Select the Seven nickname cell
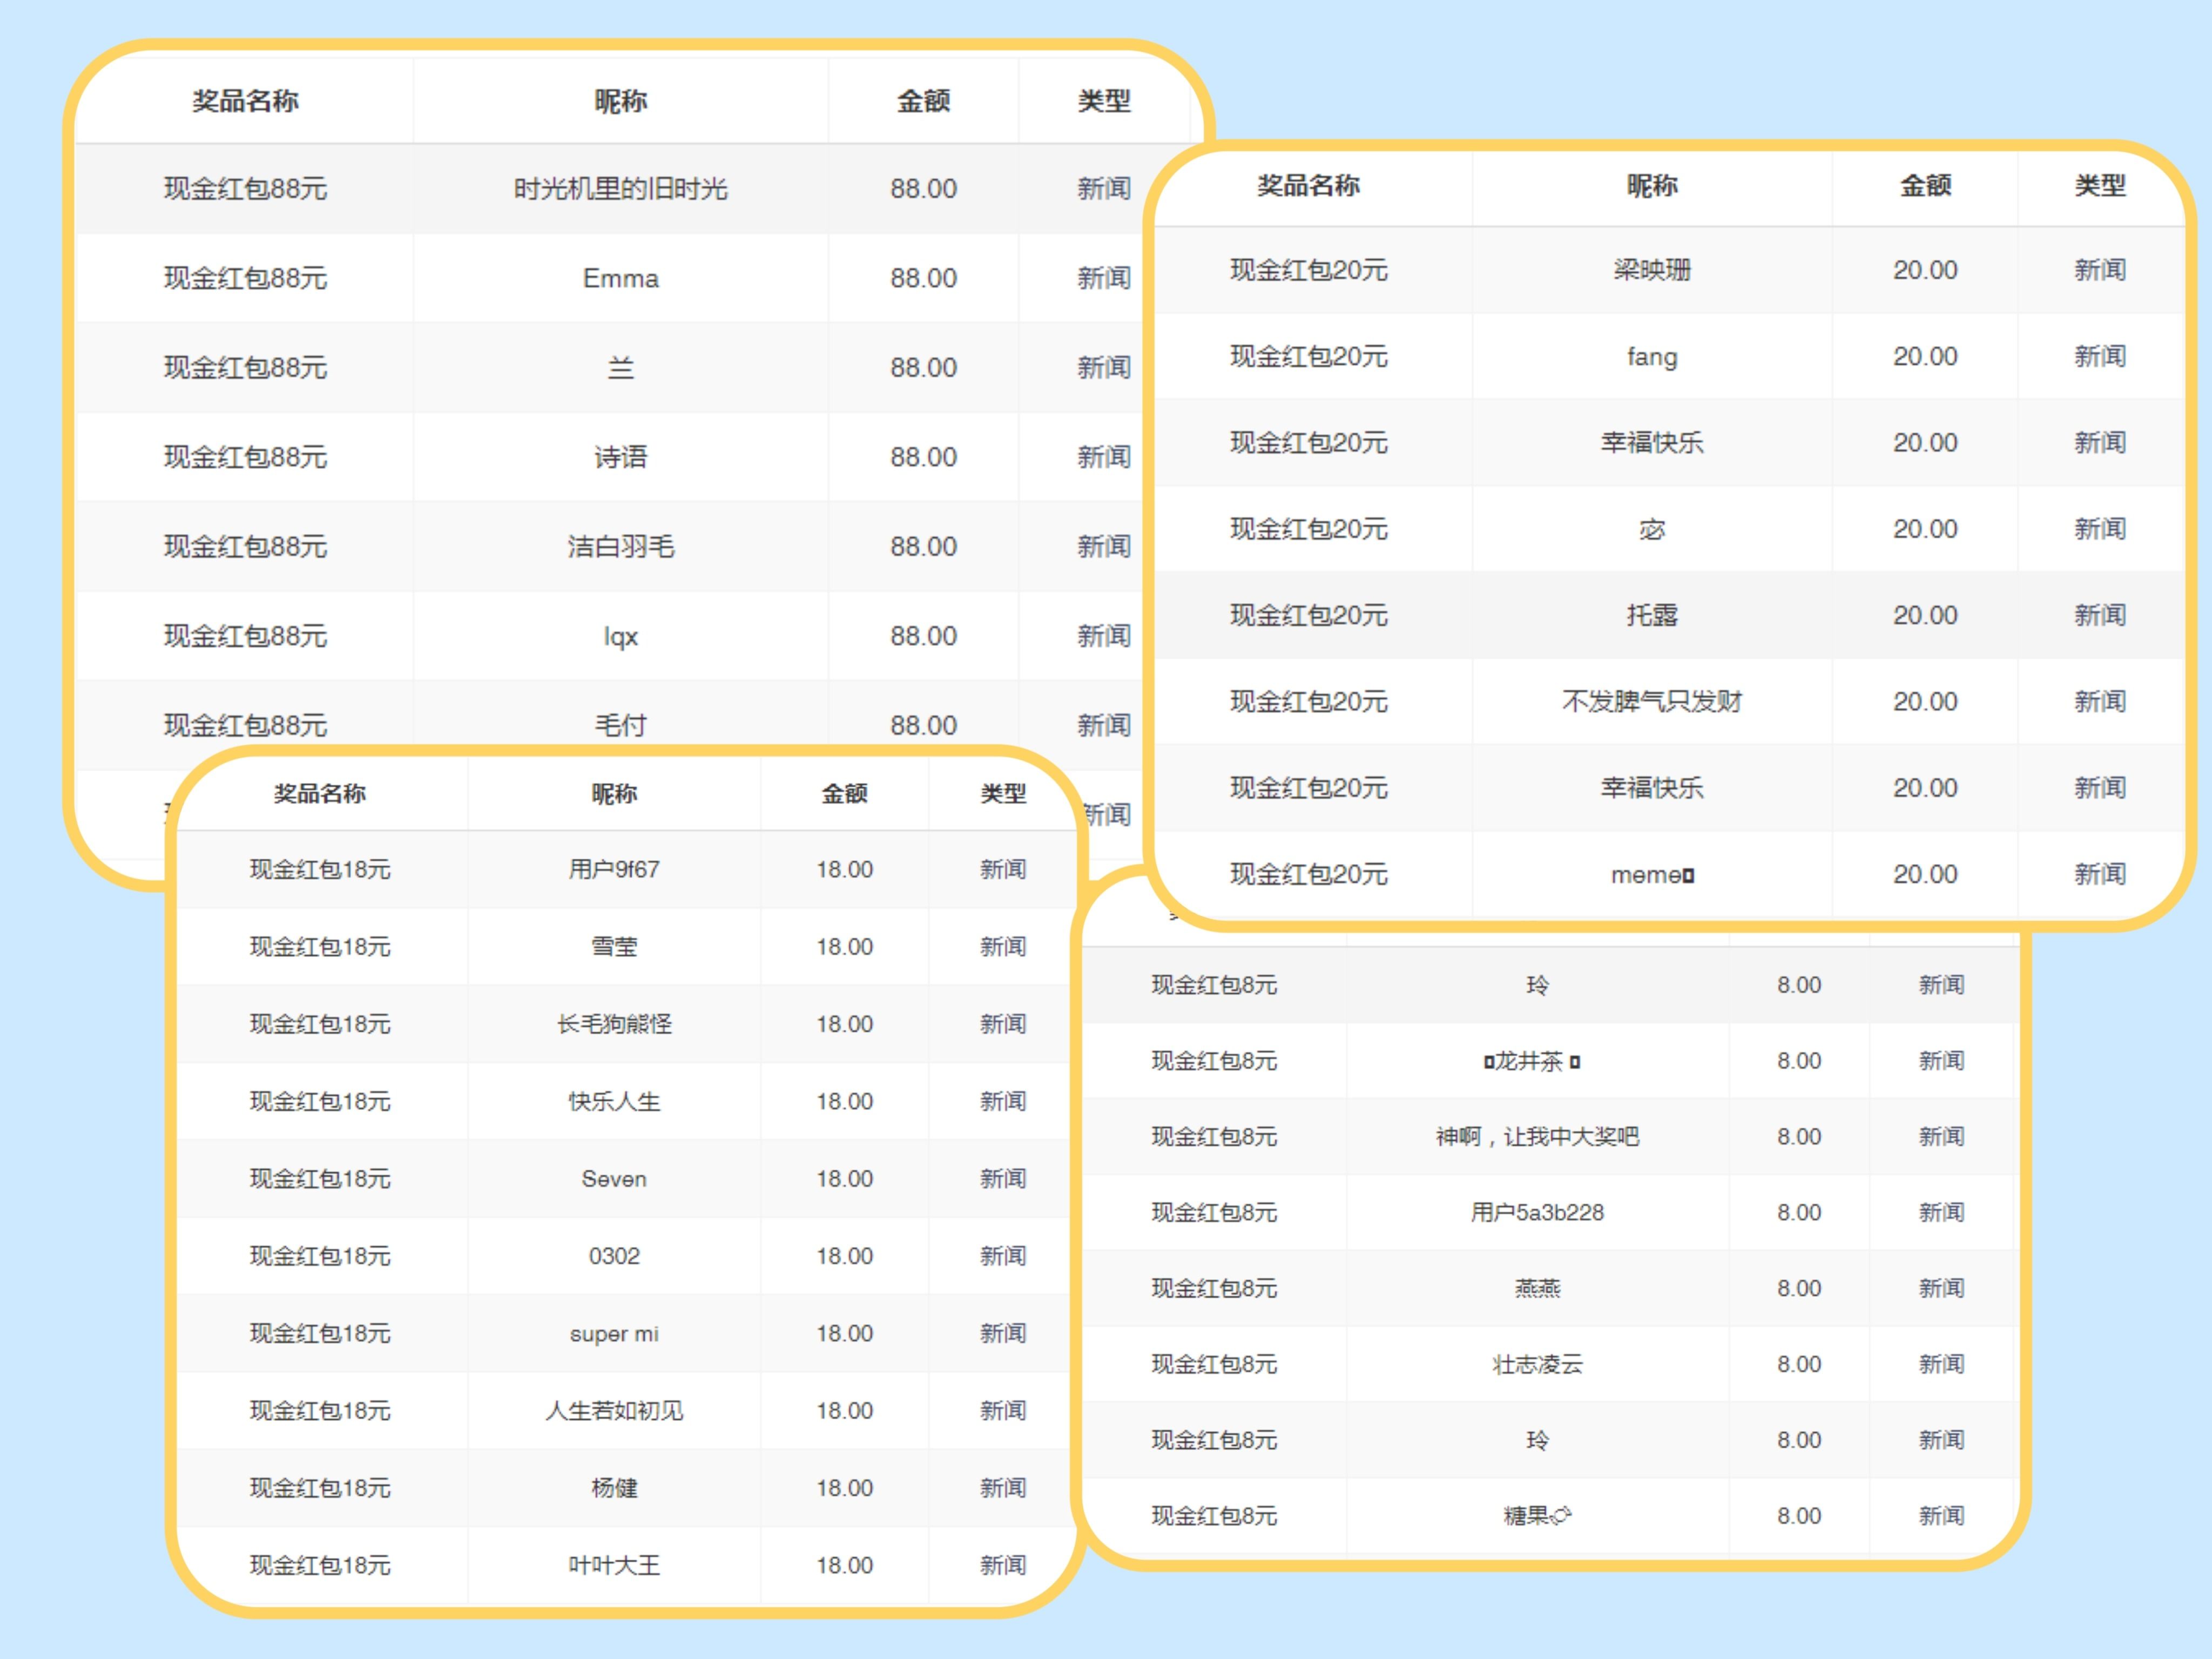This screenshot has height=1659, width=2212. point(614,1178)
